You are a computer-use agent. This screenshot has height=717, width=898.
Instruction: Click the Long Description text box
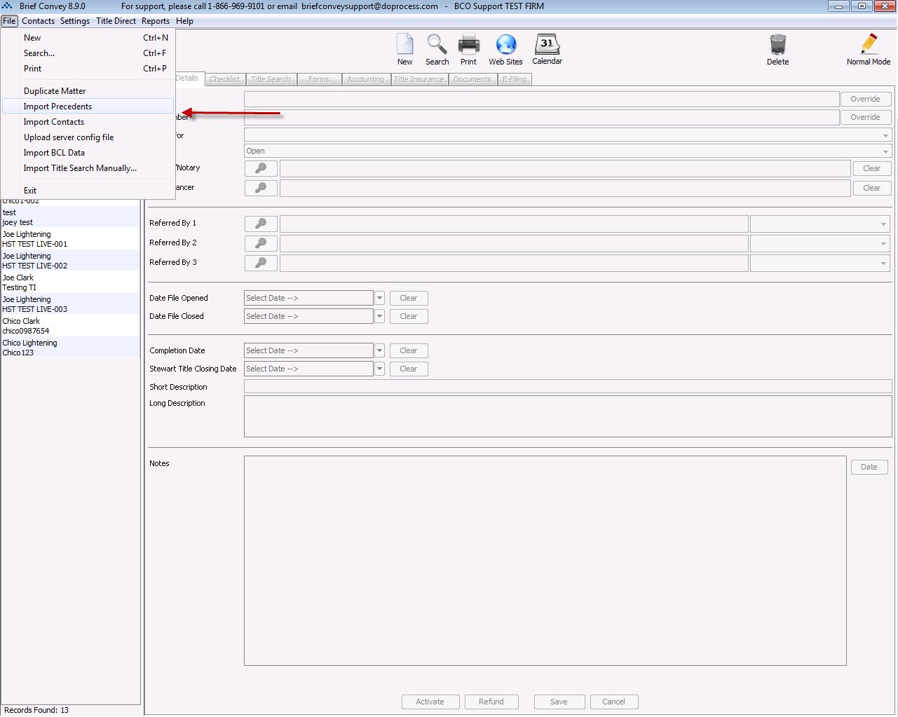tap(568, 416)
